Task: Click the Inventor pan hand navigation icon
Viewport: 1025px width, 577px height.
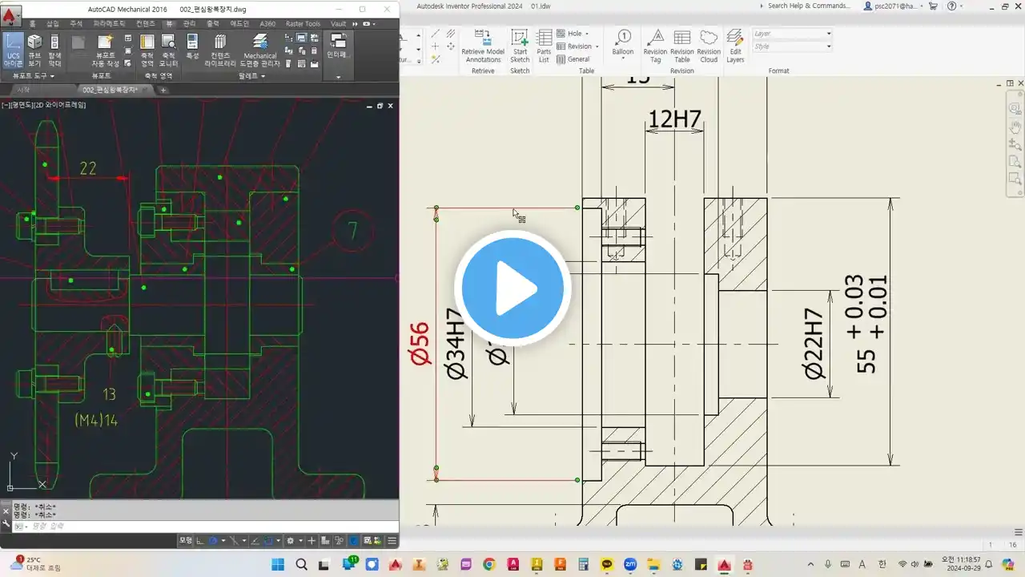Action: point(1015,126)
